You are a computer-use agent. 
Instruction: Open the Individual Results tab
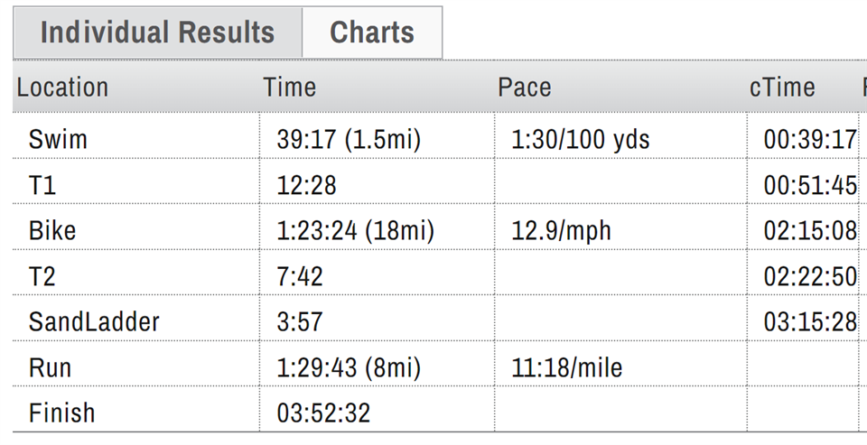pyautogui.click(x=157, y=32)
